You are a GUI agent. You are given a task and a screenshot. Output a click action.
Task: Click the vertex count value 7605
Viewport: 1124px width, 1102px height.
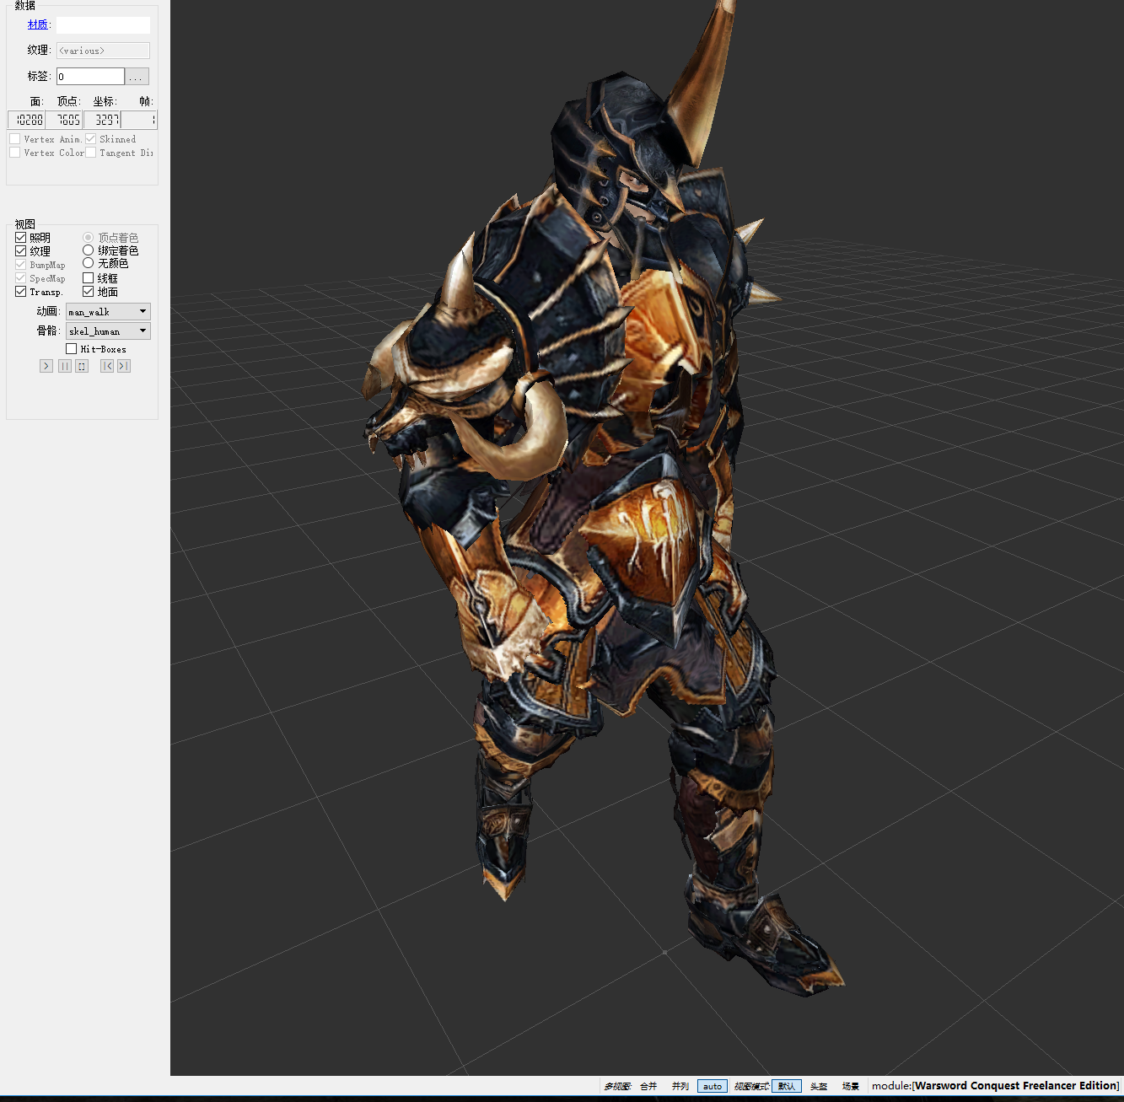pos(64,120)
